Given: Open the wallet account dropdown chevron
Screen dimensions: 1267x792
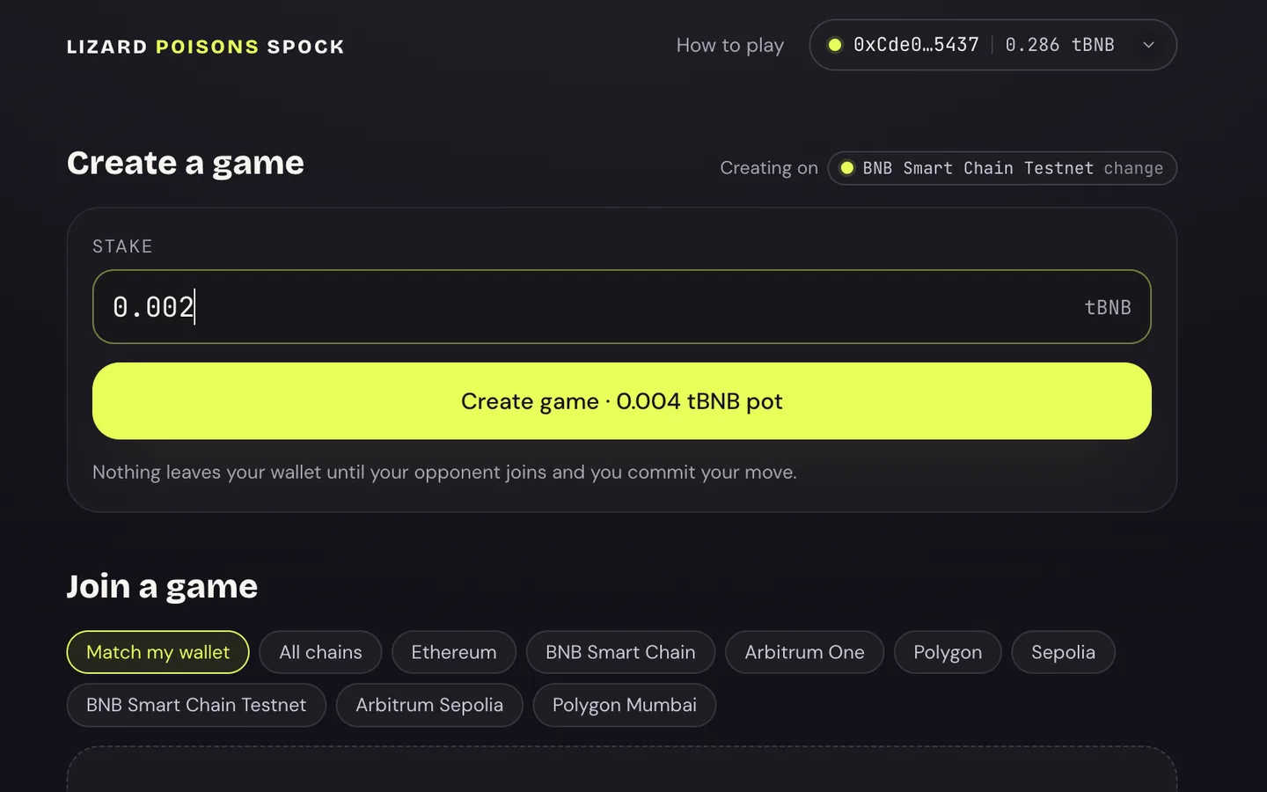Looking at the screenshot, I should pos(1148,45).
